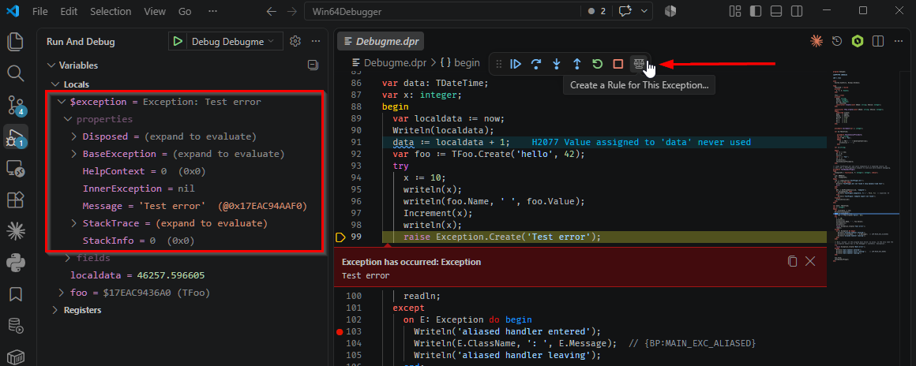Select the InnerException = nil row

[x=183, y=189]
